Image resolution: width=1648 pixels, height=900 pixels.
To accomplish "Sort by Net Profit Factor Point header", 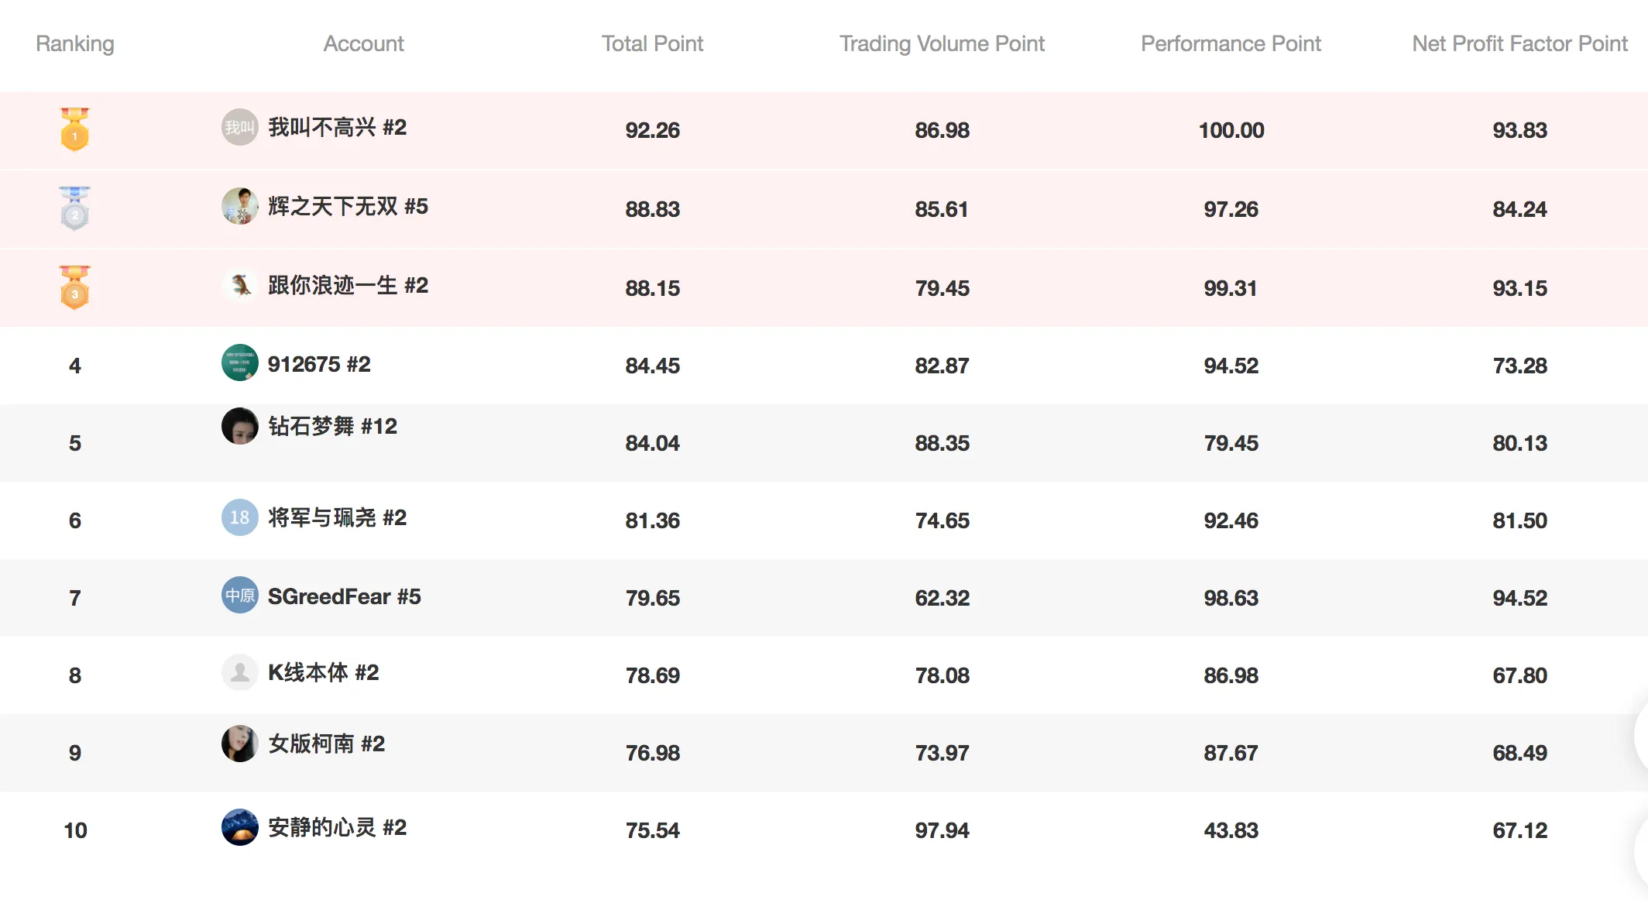I will tap(1519, 44).
